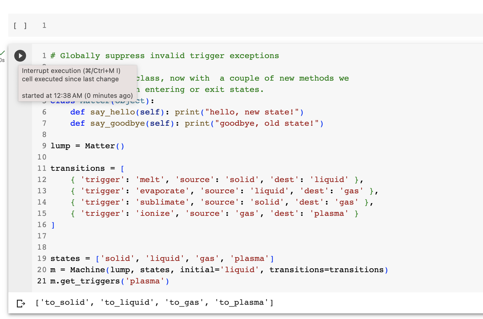
Task: Click the output indicator icon beside results
Action: pyautogui.click(x=20, y=303)
